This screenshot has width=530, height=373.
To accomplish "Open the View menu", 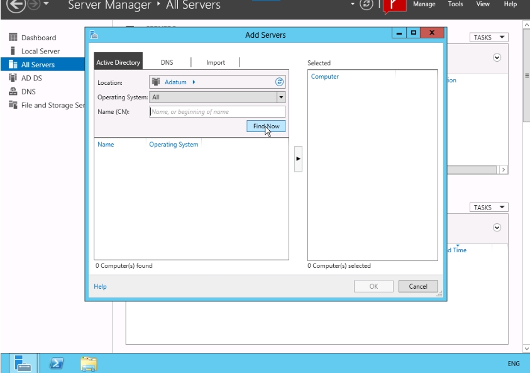I will 483,4.
